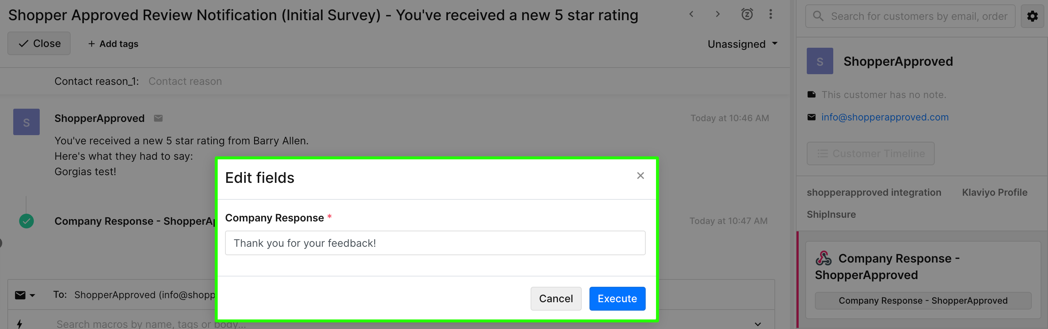1048x329 pixels.
Task: Go to the next ticket arrow
Action: point(718,14)
